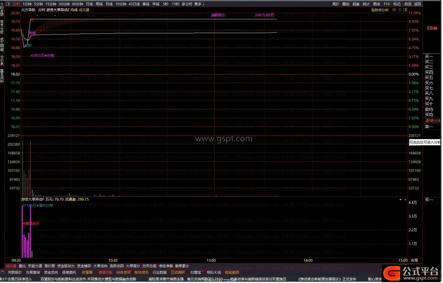Toggle 自选 watchlist for this stock
The height and width of the screenshot is (283, 443).
(x=407, y=4)
